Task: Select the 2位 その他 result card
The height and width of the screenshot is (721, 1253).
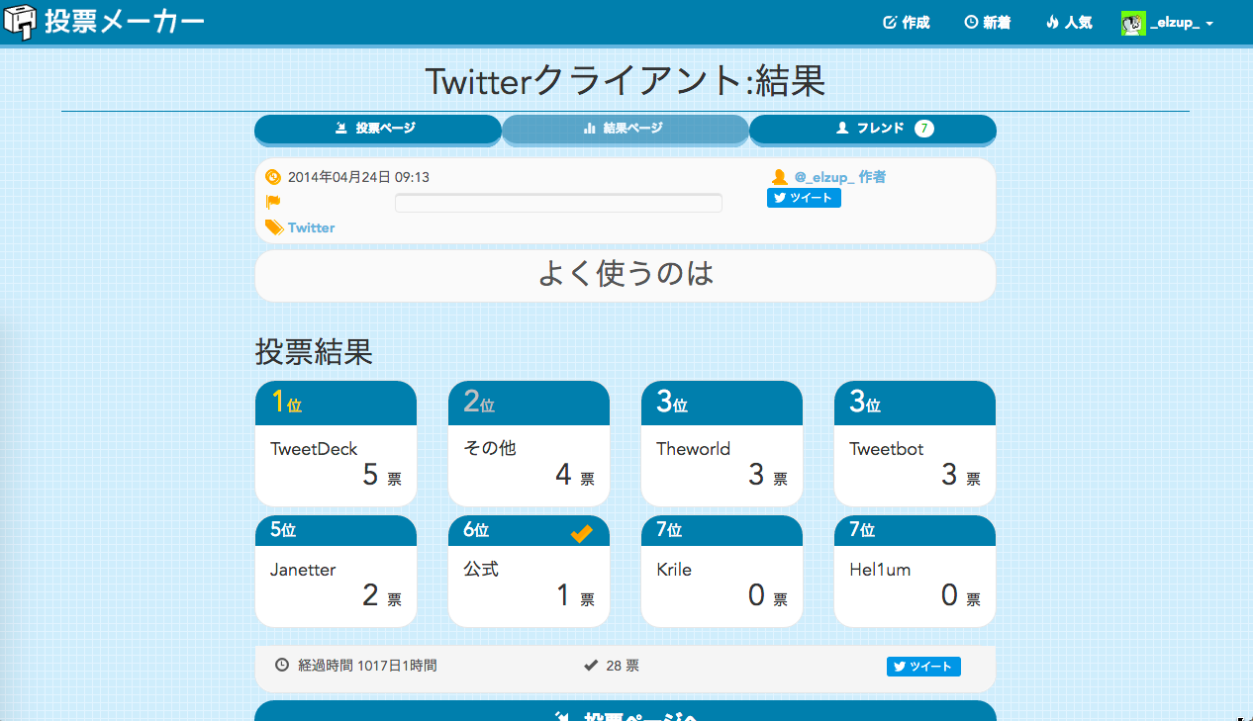Action: click(x=529, y=444)
